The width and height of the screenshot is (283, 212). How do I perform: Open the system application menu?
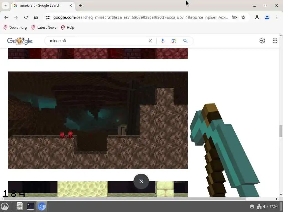click(x=5, y=206)
